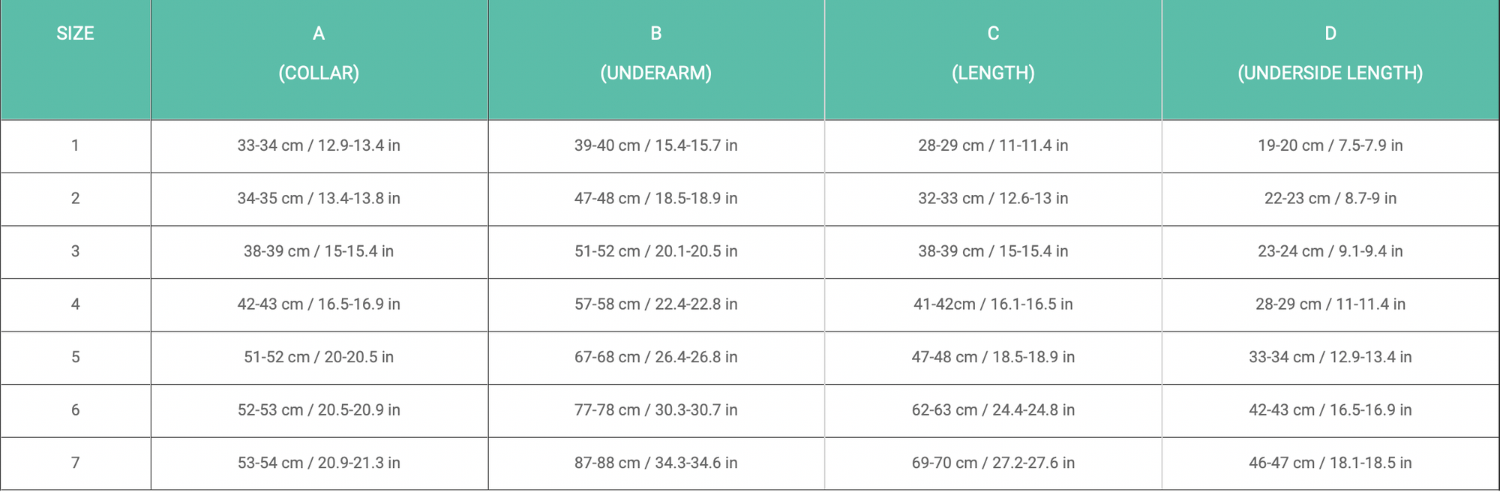Select the A (COLLAR) column header
The image size is (1500, 492).
pos(319,53)
